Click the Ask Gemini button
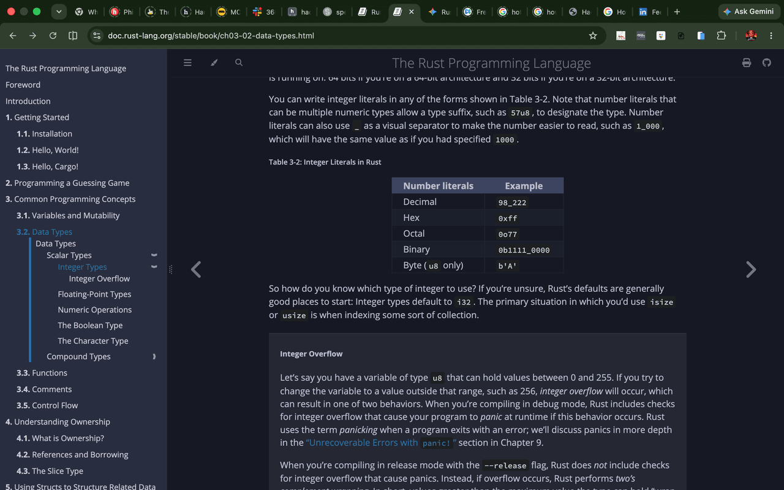Image resolution: width=784 pixels, height=490 pixels. (748, 12)
